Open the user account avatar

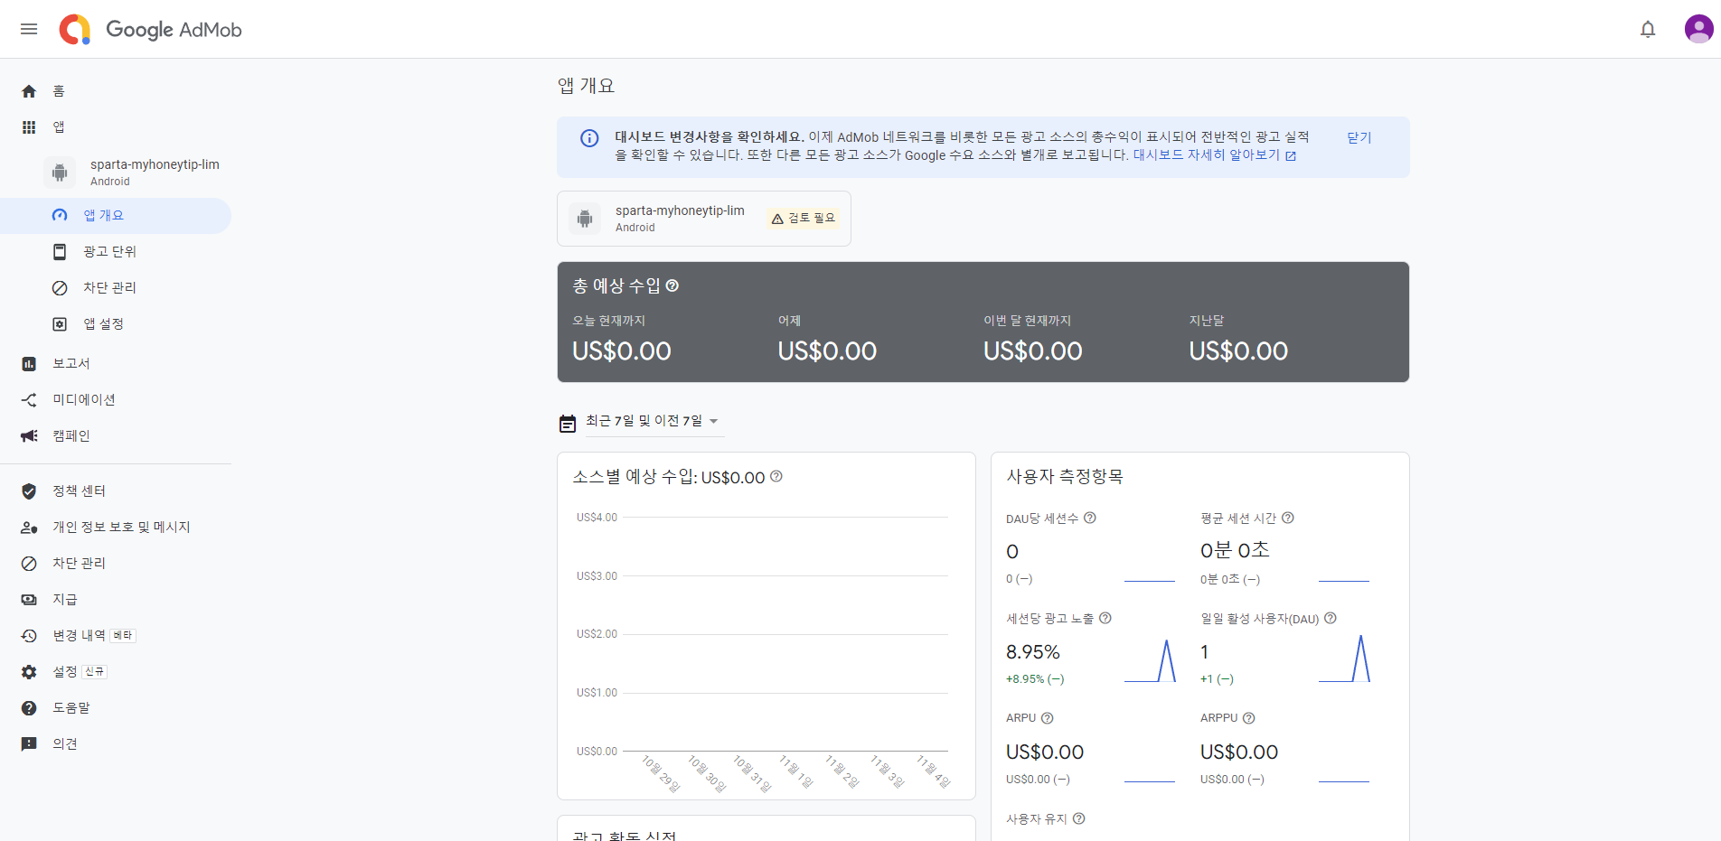click(1698, 29)
